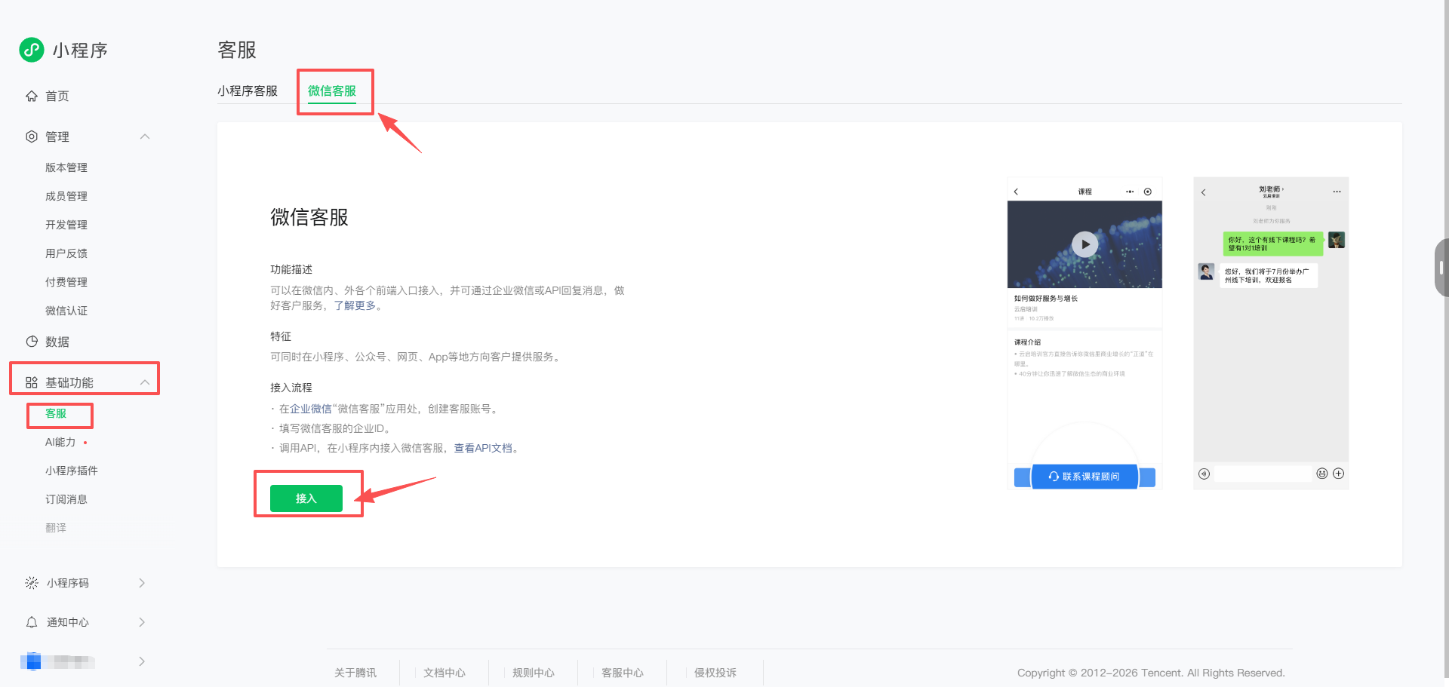Screen dimensions: 1449x687
Task: Expand the account menu chevron
Action: (142, 661)
